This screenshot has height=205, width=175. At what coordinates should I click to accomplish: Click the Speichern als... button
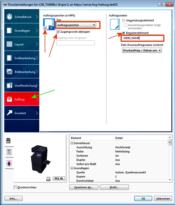(x=83, y=187)
